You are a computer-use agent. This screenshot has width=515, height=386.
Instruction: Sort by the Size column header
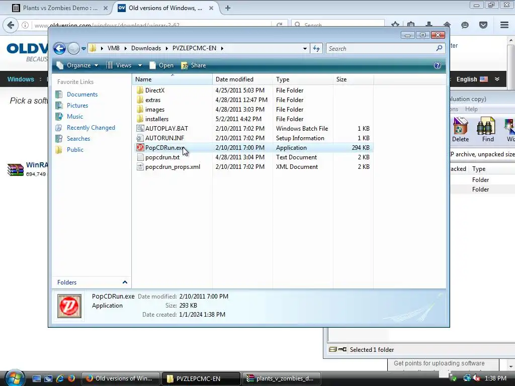[x=353, y=79]
